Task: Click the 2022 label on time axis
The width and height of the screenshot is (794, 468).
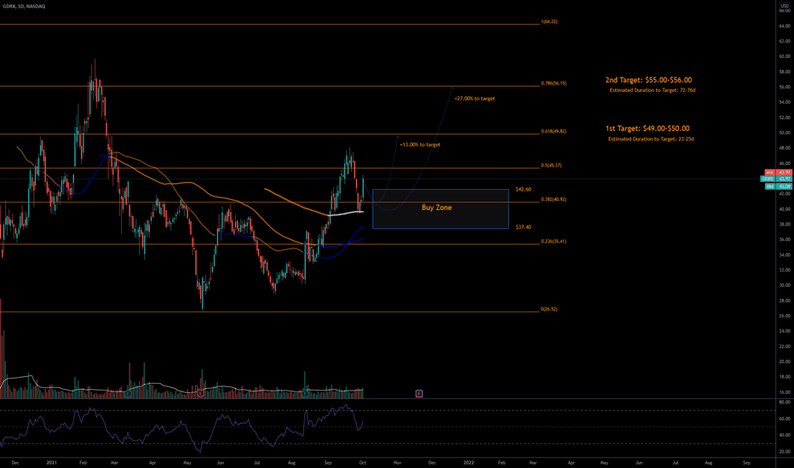Action: point(469,462)
